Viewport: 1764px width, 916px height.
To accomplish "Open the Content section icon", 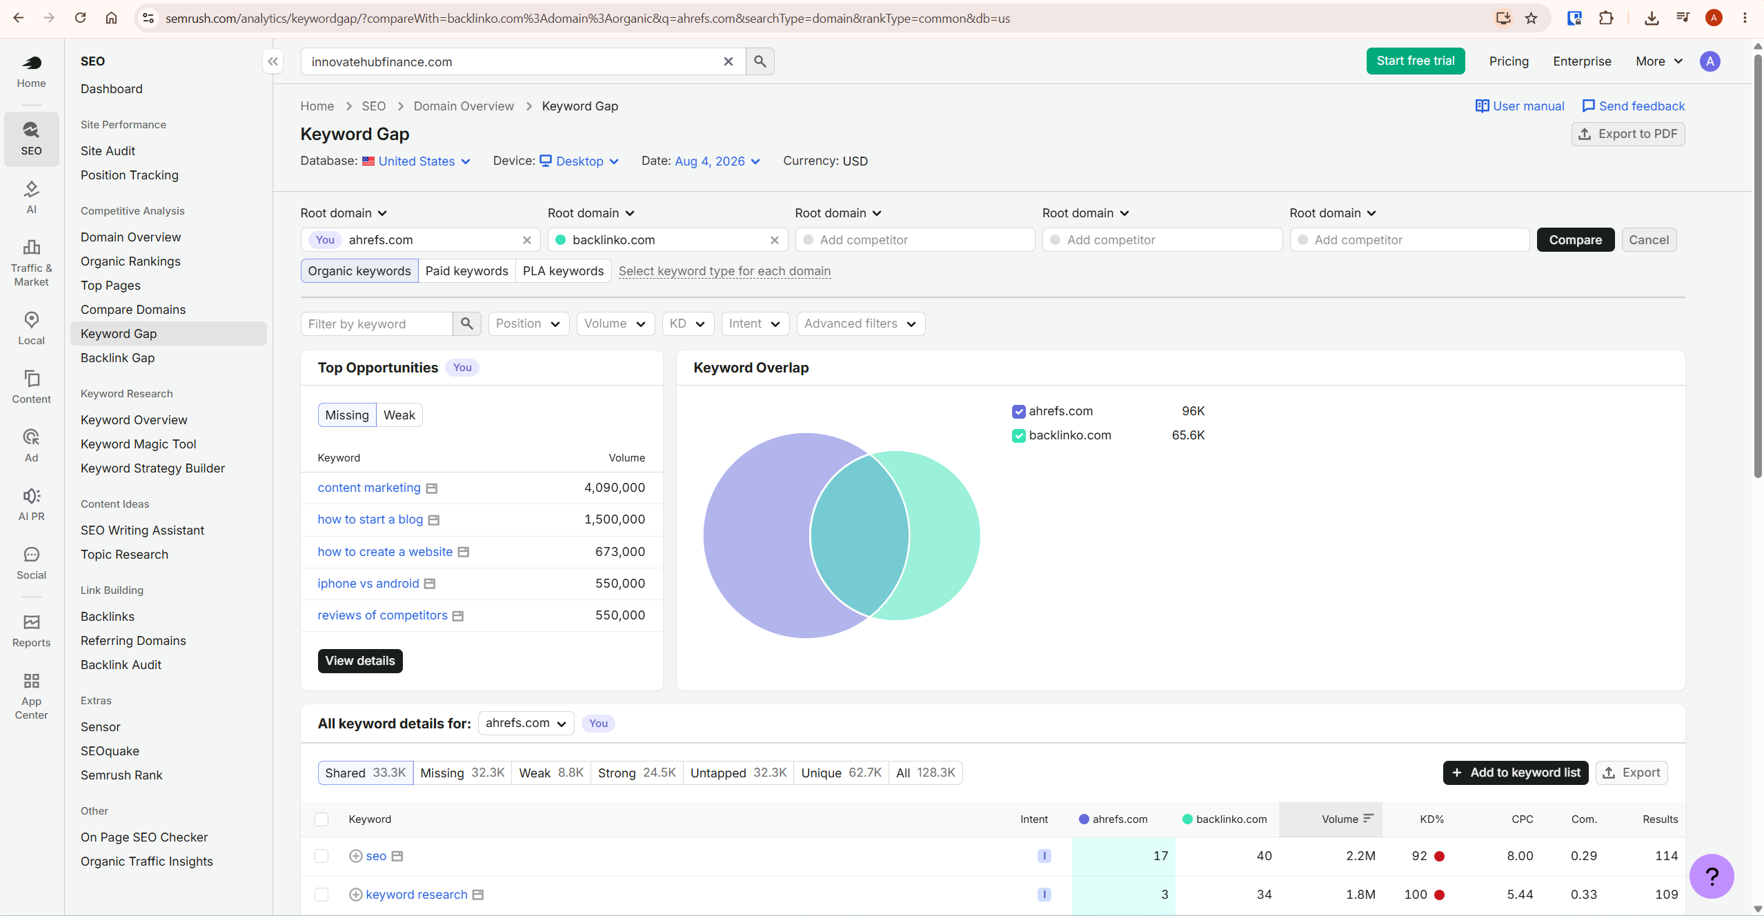I will tap(31, 387).
